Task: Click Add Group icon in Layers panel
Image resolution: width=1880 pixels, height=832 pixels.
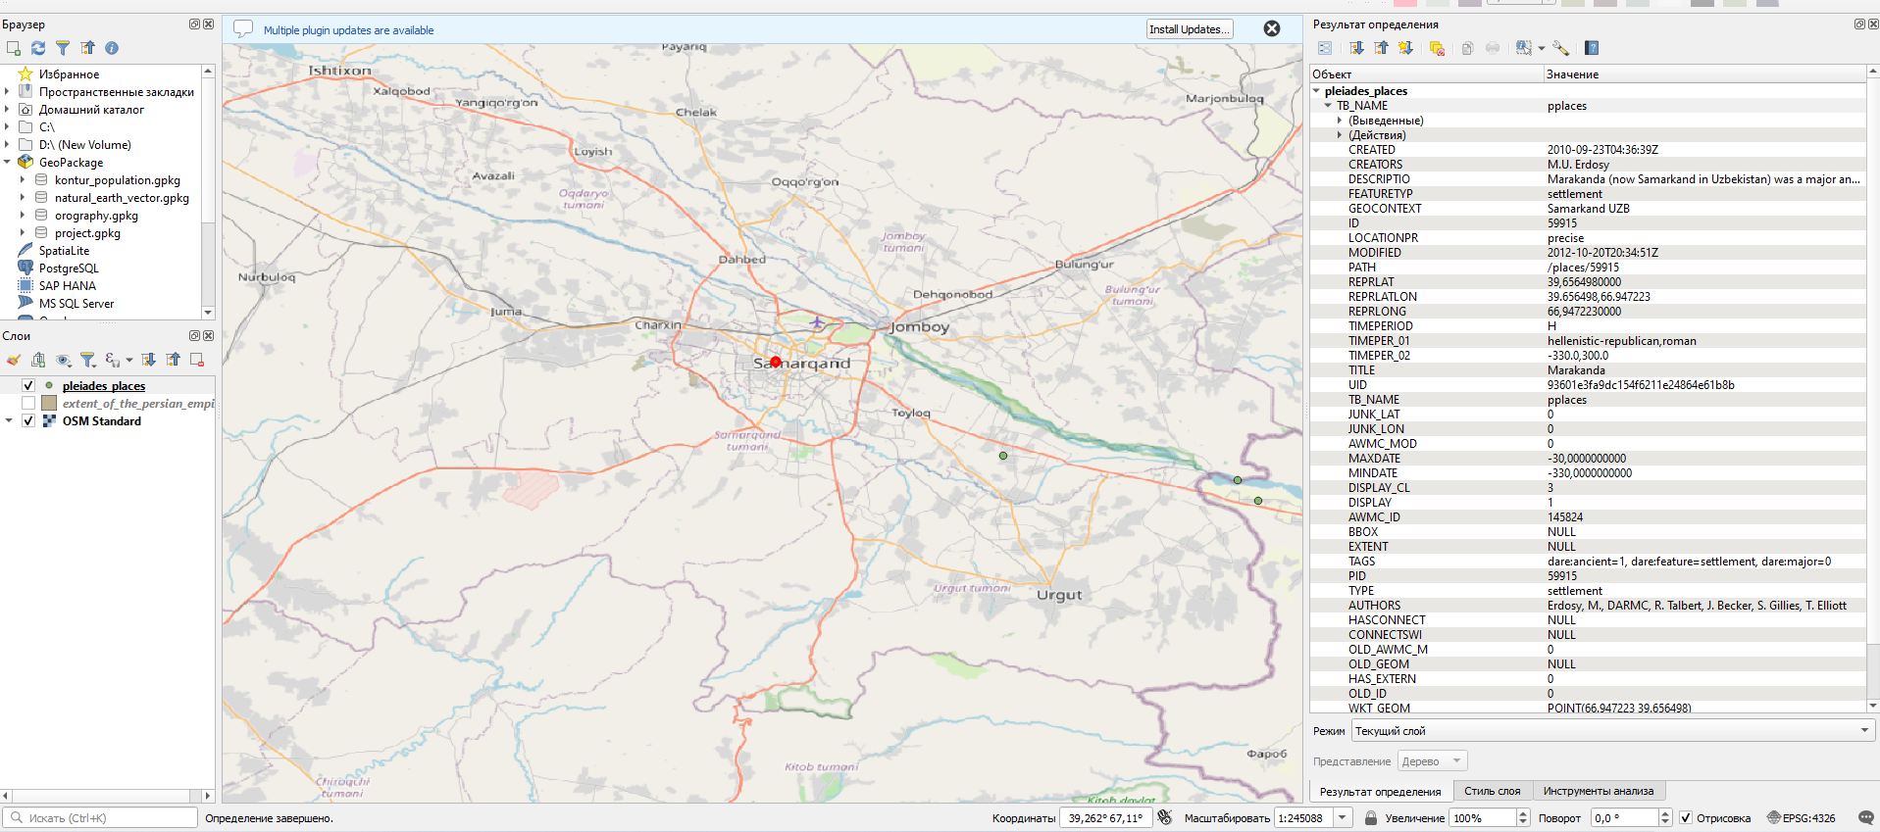Action: (38, 360)
